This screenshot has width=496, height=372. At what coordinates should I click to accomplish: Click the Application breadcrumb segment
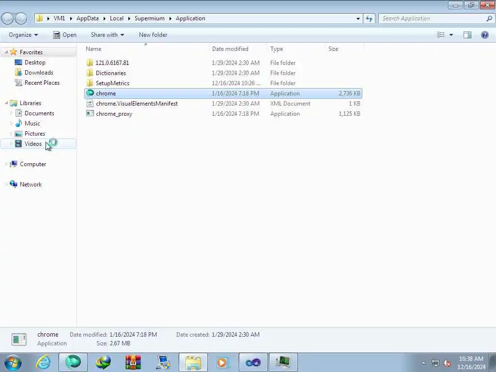(x=190, y=18)
